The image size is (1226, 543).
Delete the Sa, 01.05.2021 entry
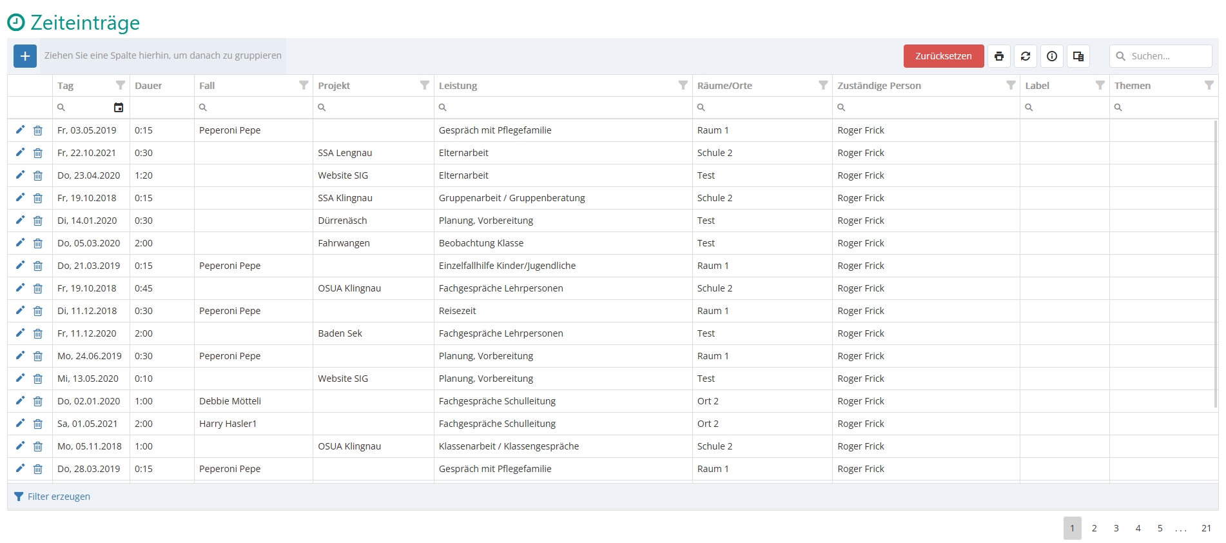tap(38, 424)
